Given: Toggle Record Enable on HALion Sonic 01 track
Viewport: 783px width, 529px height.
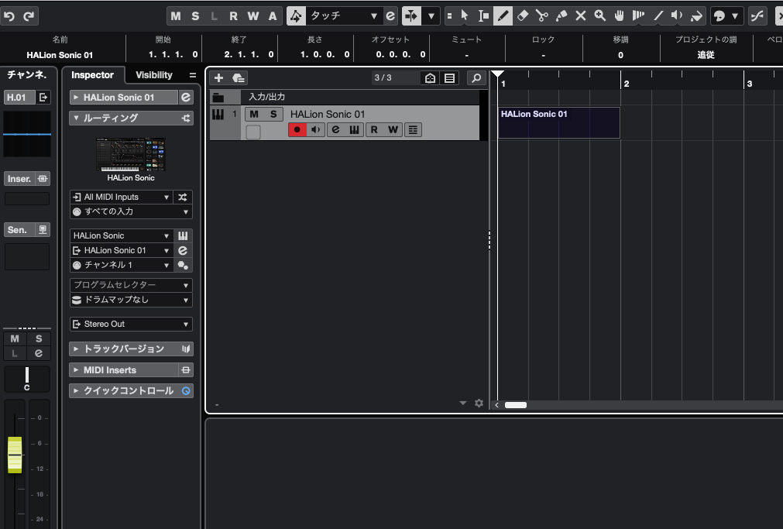Looking at the screenshot, I should 297,130.
